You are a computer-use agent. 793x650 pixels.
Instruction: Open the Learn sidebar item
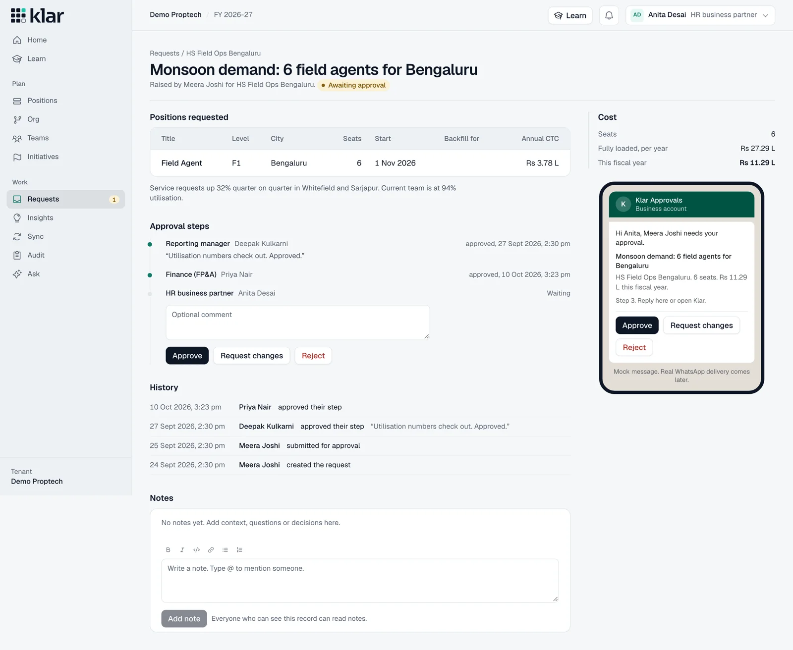(x=65, y=59)
